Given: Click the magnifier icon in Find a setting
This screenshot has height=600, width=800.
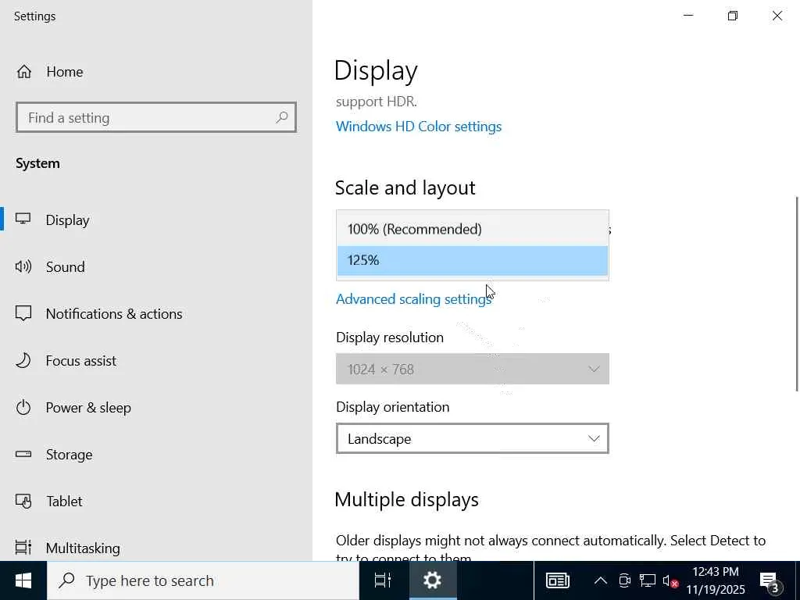Looking at the screenshot, I should [x=281, y=117].
